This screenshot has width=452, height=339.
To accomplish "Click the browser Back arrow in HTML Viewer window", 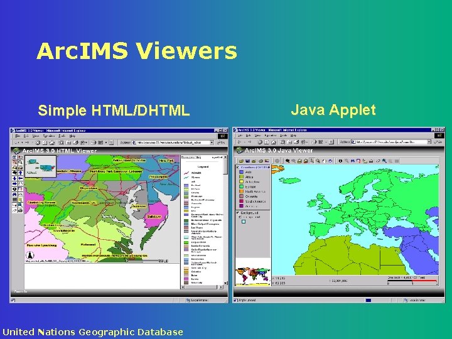I will click(x=17, y=143).
